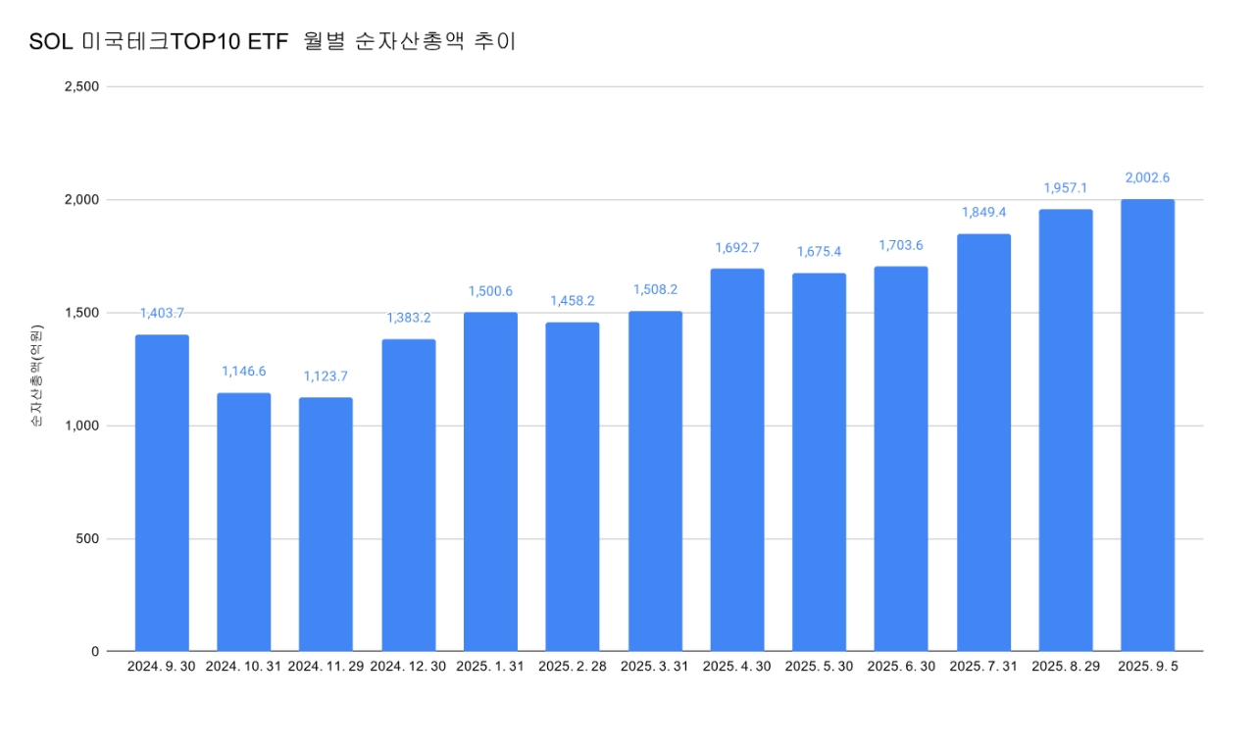Image resolution: width=1255 pixels, height=752 pixels.
Task: Click the data label 2,002.6
Action: [1147, 177]
